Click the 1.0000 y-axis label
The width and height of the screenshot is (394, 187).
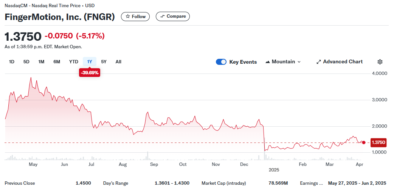pyautogui.click(x=379, y=152)
